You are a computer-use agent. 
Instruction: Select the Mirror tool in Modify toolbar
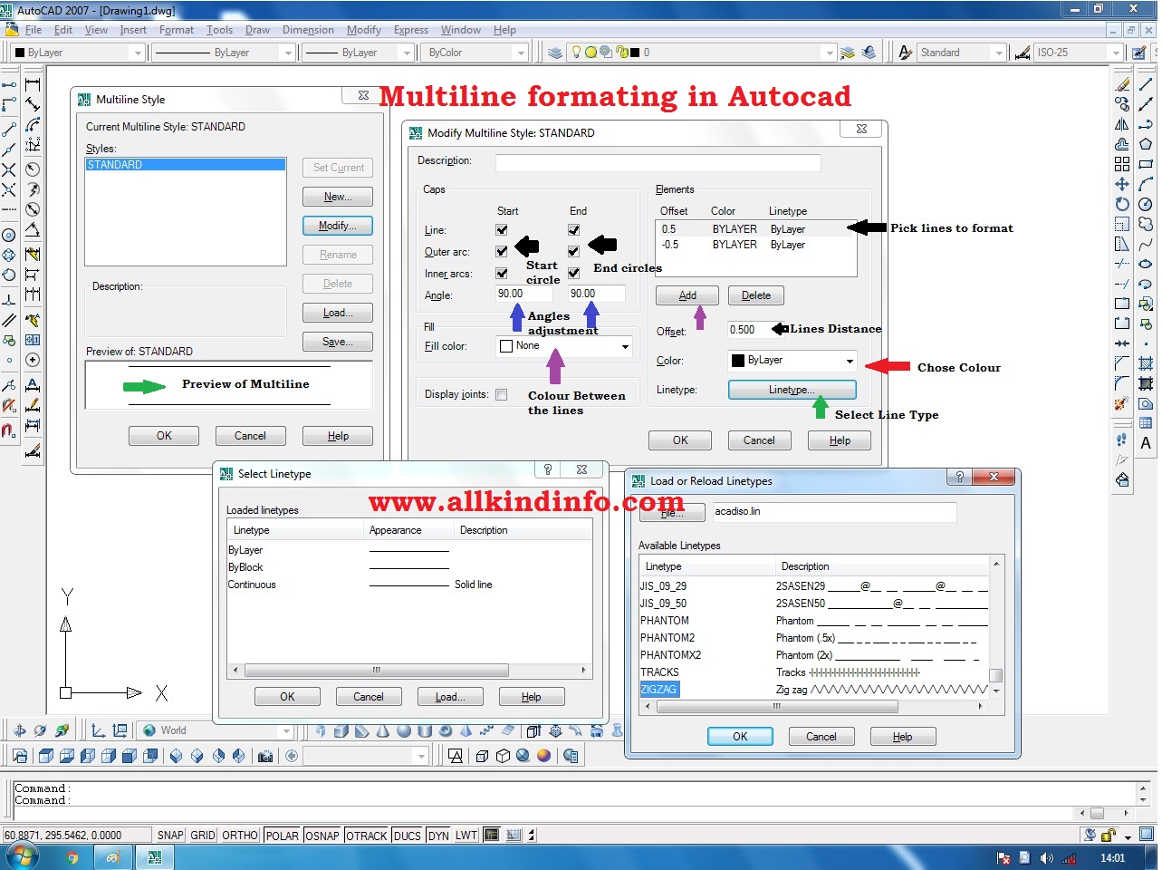click(x=1121, y=124)
